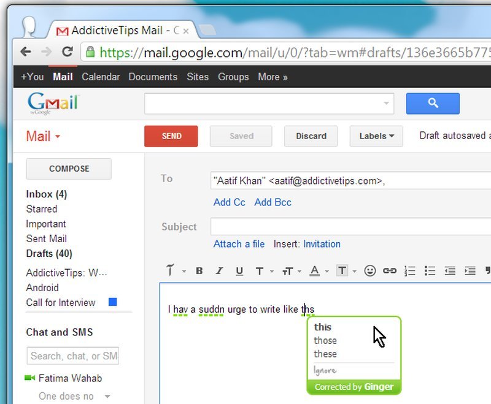This screenshot has height=404, width=491.
Task: Click the indent more icon
Action: point(470,271)
